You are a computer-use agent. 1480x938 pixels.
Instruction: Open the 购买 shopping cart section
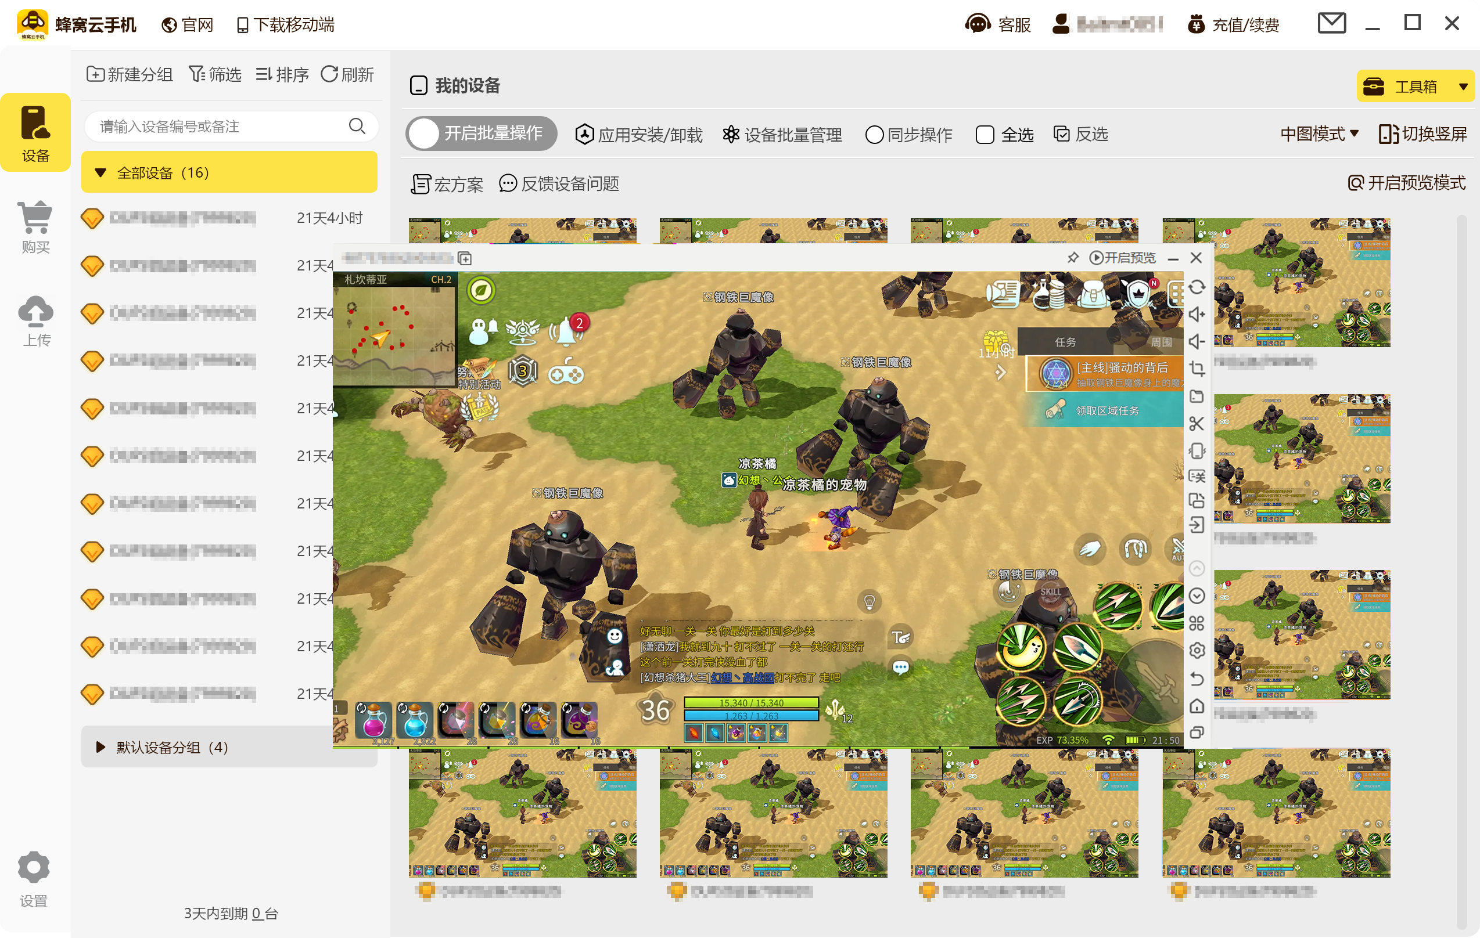pos(35,227)
